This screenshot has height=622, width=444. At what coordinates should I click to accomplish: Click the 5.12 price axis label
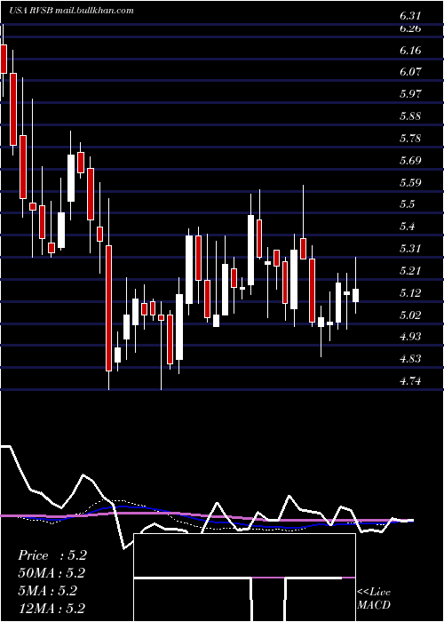[410, 293]
